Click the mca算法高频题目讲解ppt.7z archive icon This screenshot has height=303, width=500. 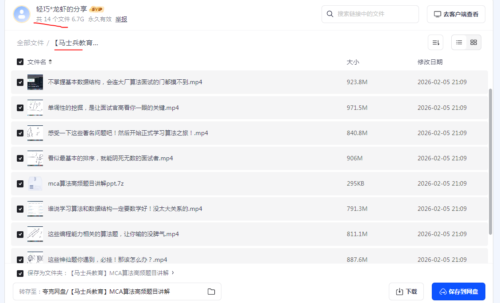pyautogui.click(x=35, y=183)
